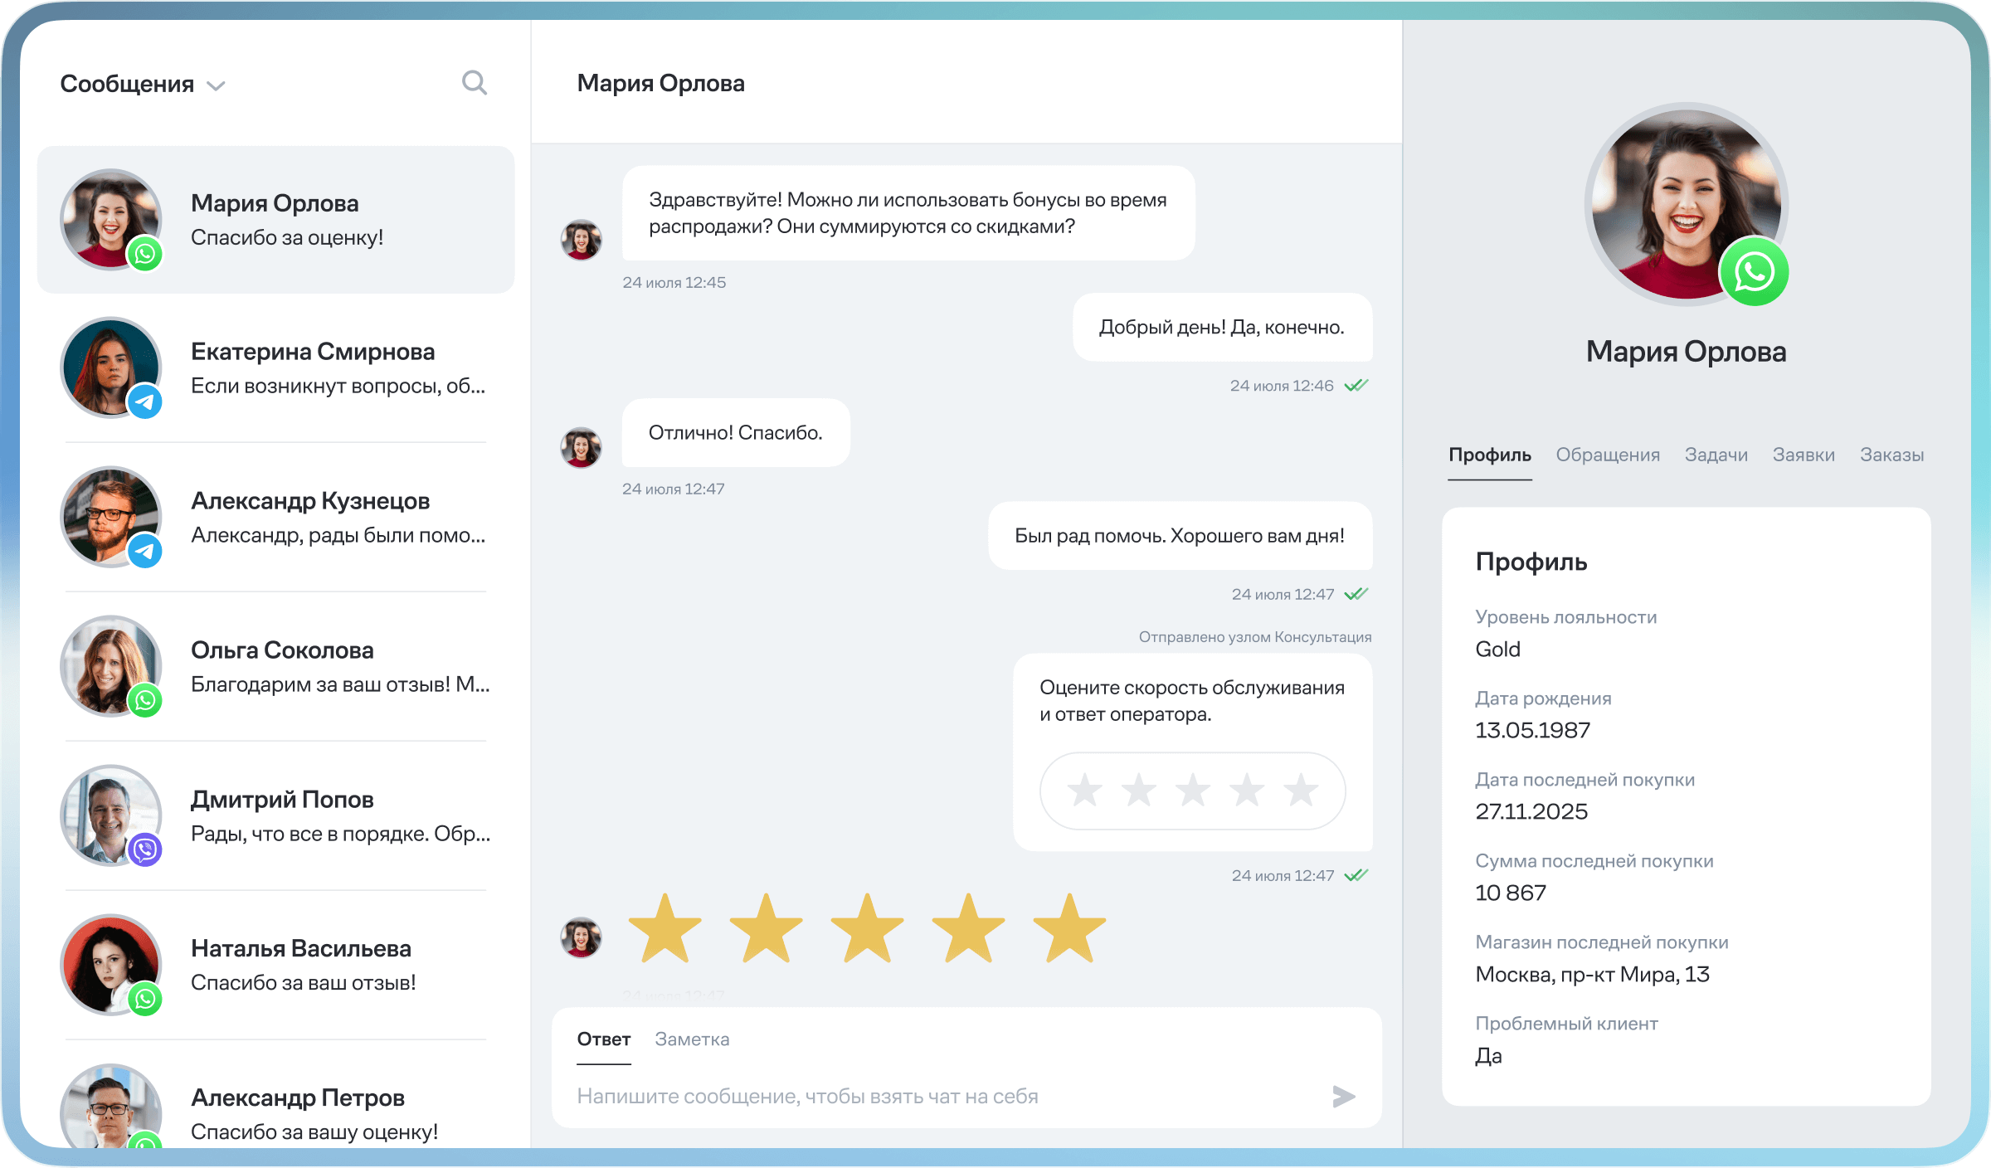1991x1168 pixels.
Task: Open the Обращения tab in the profile panel
Action: coord(1608,455)
